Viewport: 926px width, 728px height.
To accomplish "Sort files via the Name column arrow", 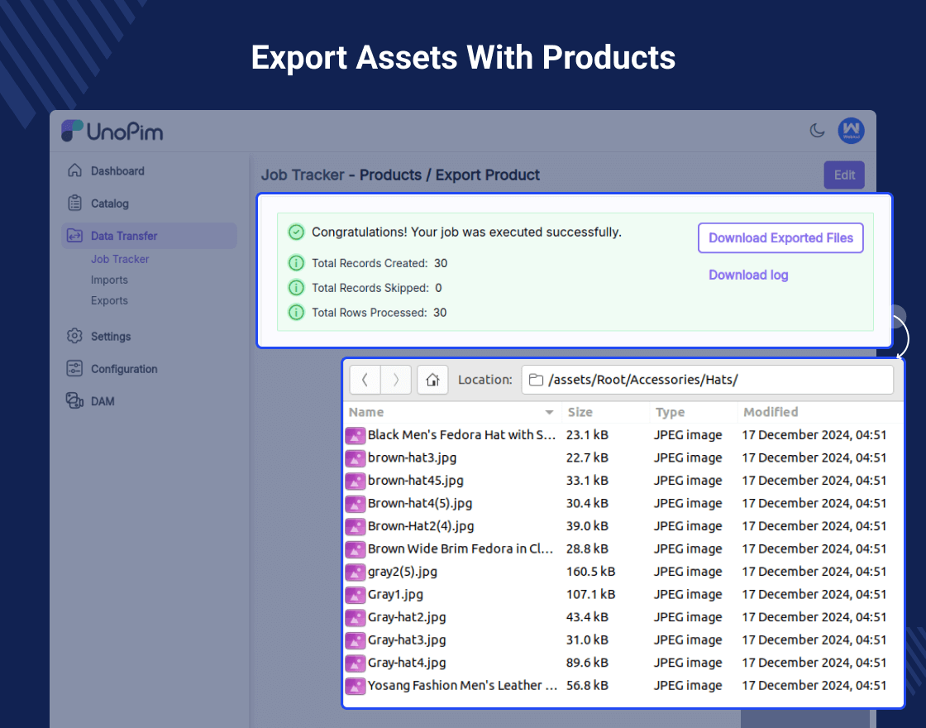I will click(550, 412).
